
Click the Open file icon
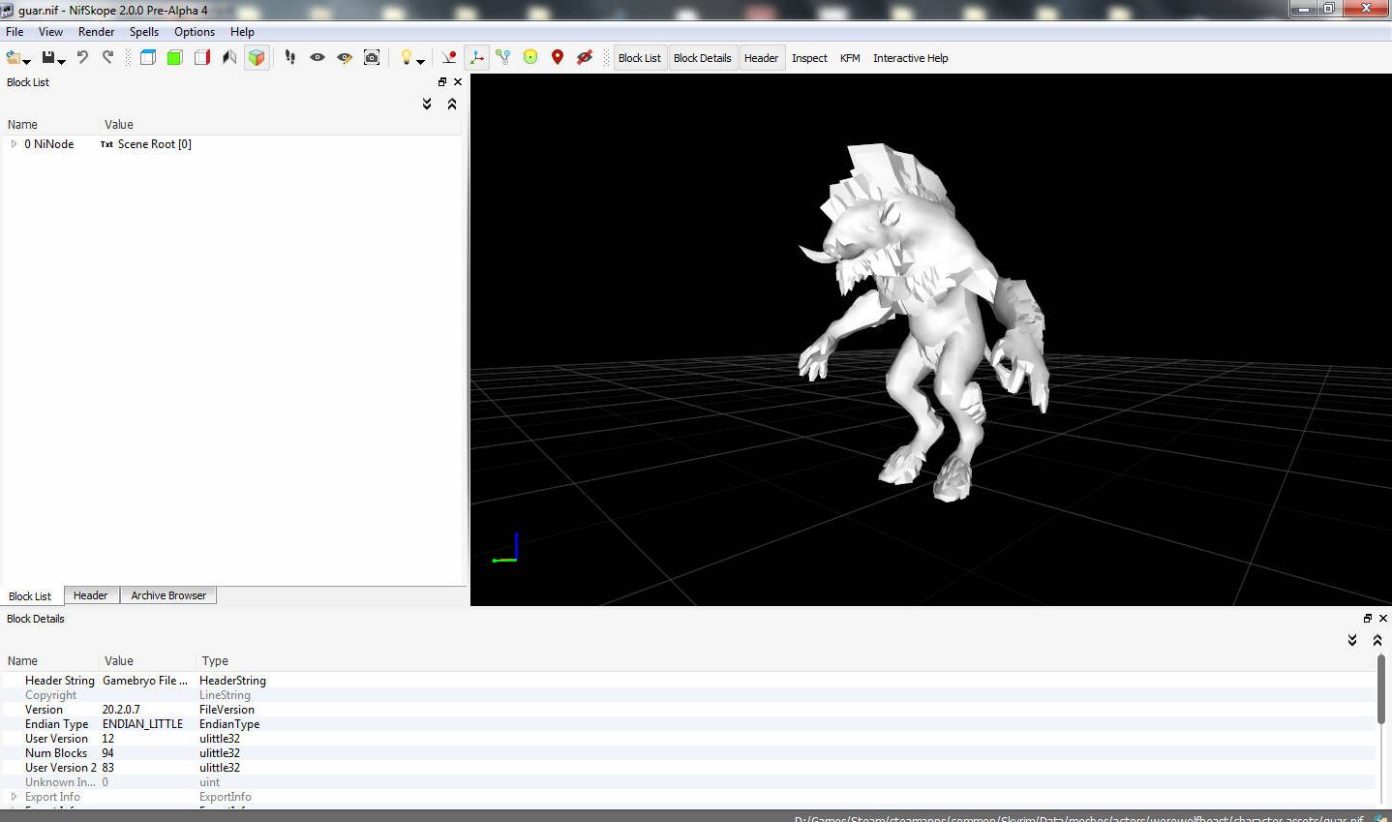[x=13, y=58]
